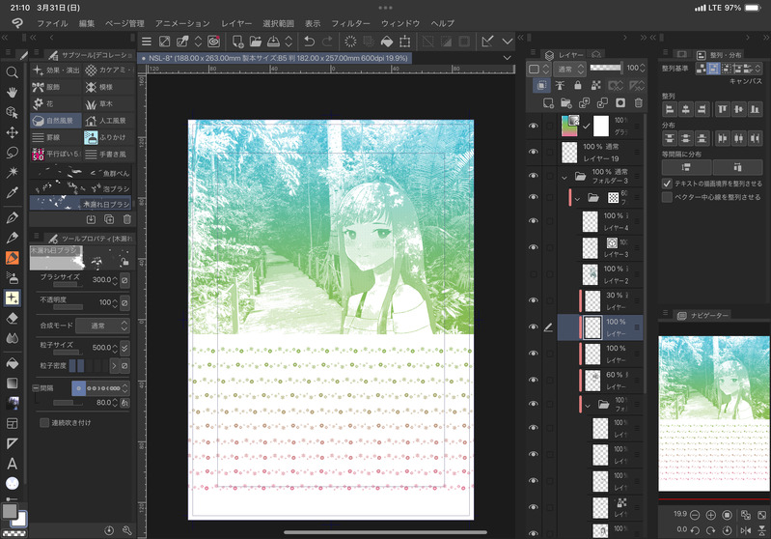The height and width of the screenshot is (539, 771).
Task: Click the Scale/Rotate transform icon in command bar
Action: point(404,42)
